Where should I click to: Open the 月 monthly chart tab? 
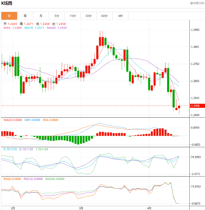point(41,16)
